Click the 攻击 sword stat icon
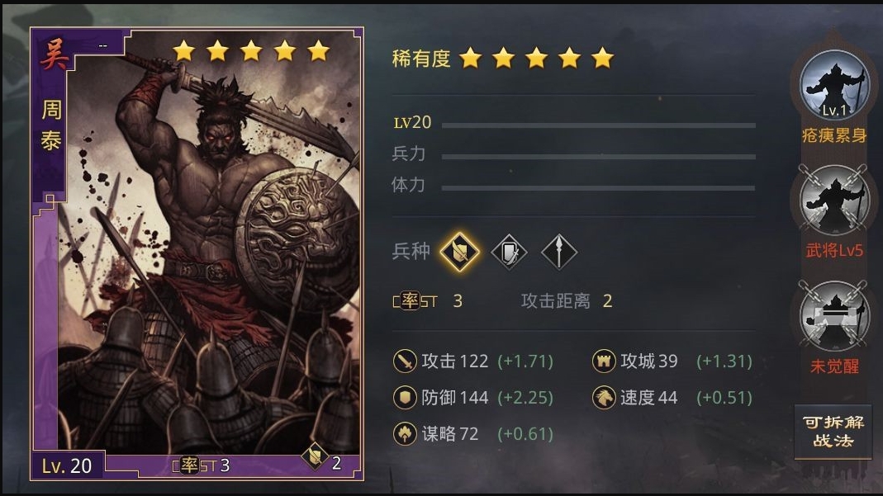This screenshot has width=883, height=496. click(405, 361)
